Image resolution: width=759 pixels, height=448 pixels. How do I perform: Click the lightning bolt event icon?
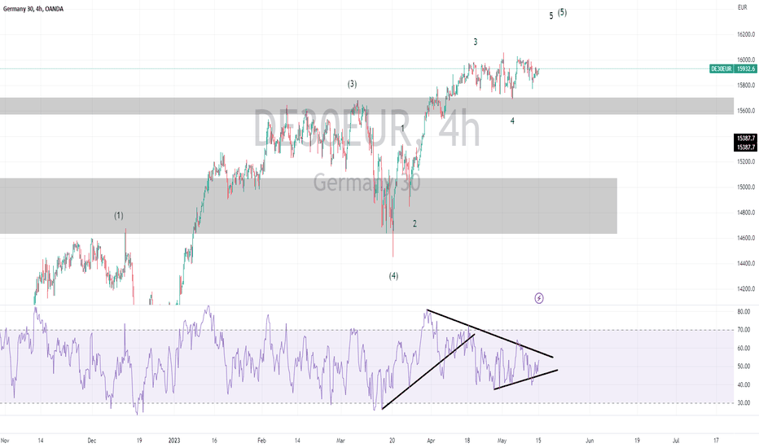coord(539,298)
